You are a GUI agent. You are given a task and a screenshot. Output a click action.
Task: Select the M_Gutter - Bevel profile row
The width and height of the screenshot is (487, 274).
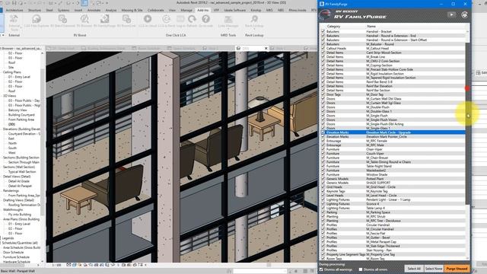tap(393, 237)
